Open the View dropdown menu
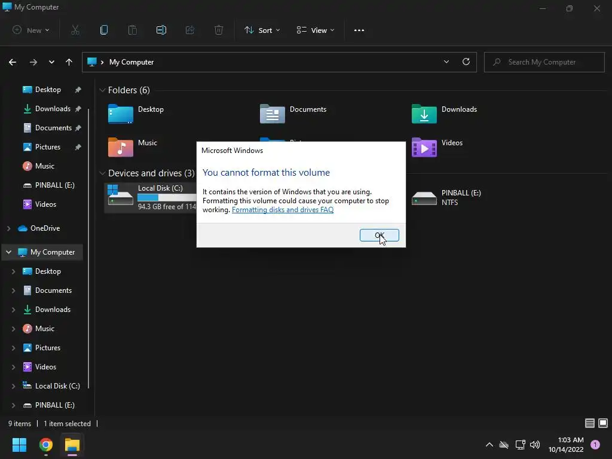Screen dimensions: 612x459 point(316,30)
